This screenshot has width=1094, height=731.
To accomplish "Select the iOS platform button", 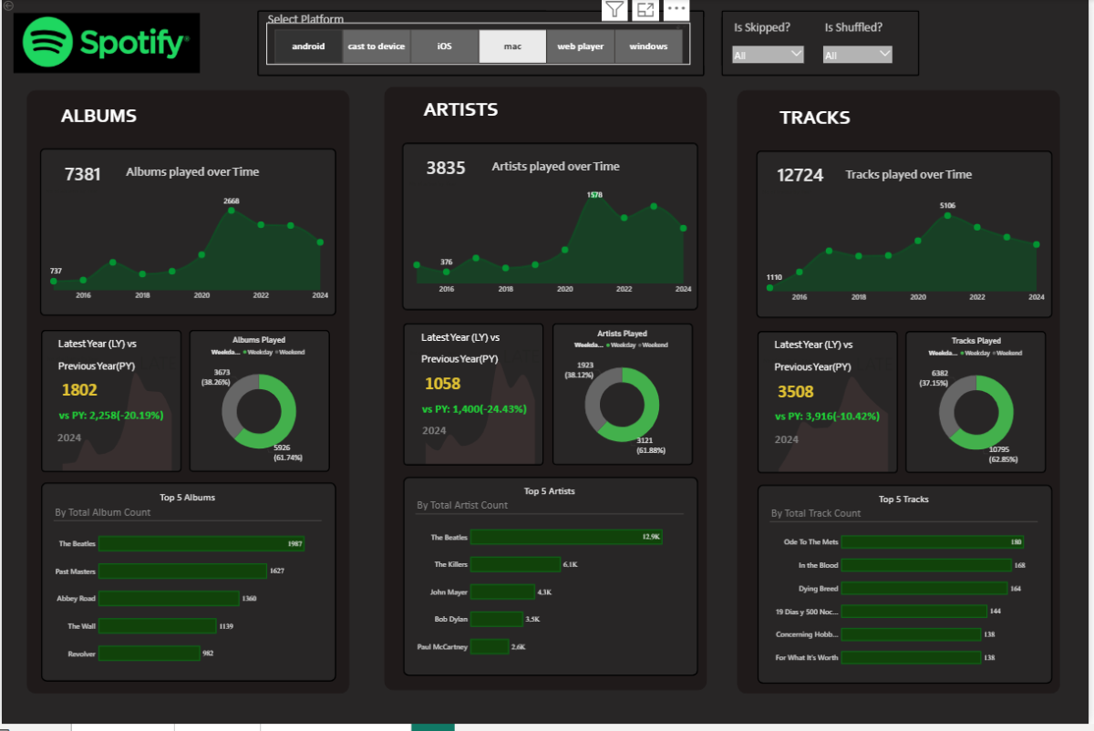I will point(444,46).
